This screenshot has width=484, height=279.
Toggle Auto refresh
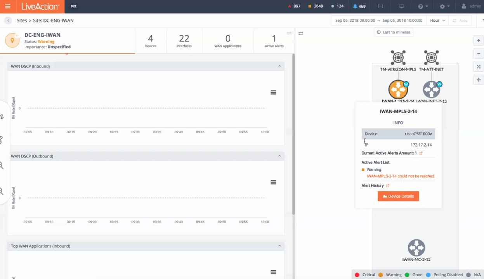coord(460,21)
